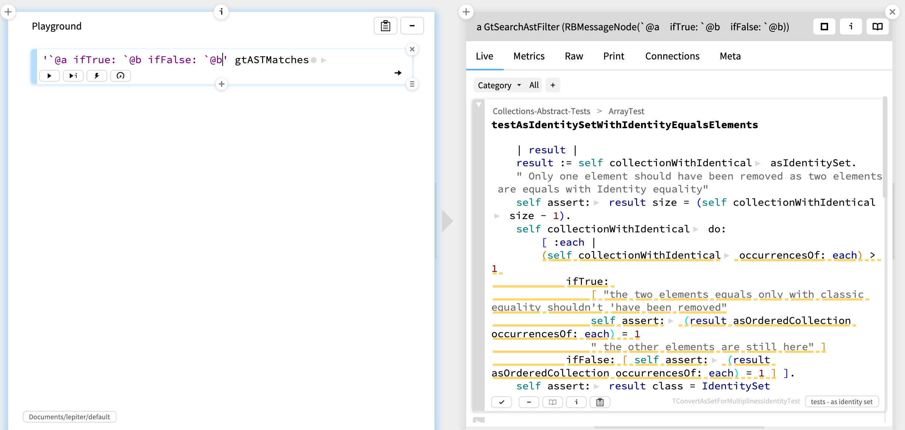Switch to the Metrics tab
Viewport: 905px width, 430px height.
pyautogui.click(x=529, y=56)
